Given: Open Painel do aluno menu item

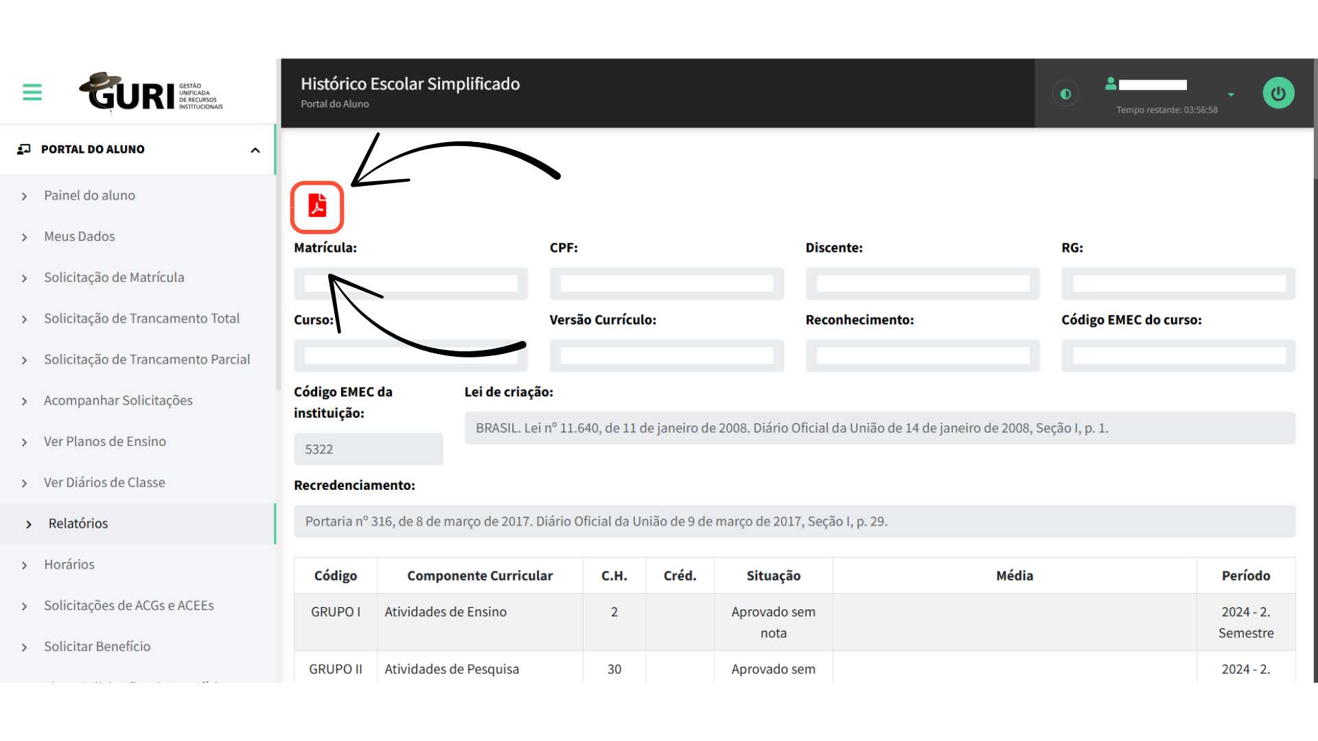Looking at the screenshot, I should [89, 196].
